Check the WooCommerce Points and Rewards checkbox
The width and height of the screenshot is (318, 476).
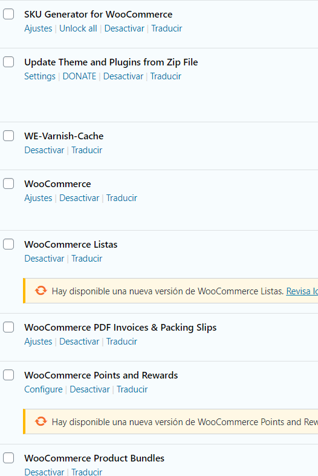pos(8,375)
